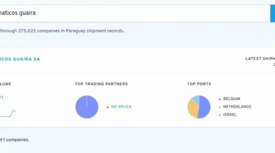Image resolution: width=275 pixels, height=153 pixels.
Task: Click the purple Belgium legend dot
Action: (220, 99)
